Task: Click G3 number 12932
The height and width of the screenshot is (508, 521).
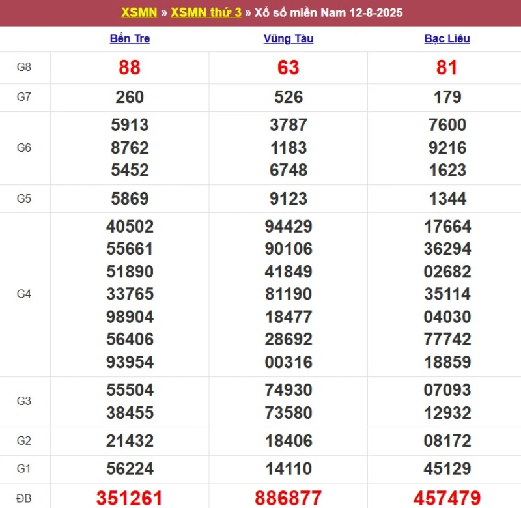Action: click(447, 413)
